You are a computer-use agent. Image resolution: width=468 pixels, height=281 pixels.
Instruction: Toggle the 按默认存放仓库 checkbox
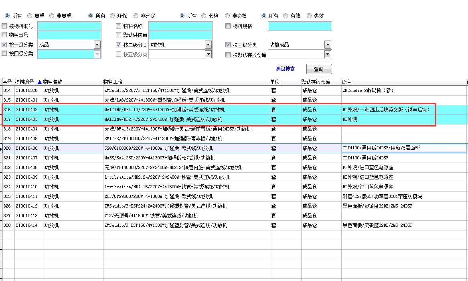point(228,55)
